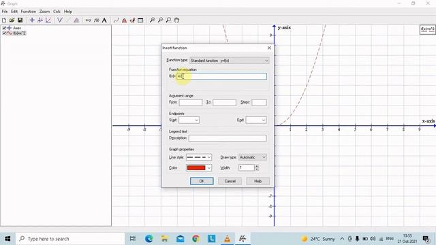Click the Evaluate curve toolbar icon

point(116,20)
